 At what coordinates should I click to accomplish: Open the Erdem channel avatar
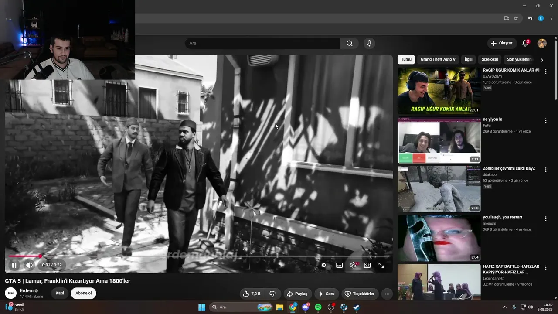tap(11, 293)
